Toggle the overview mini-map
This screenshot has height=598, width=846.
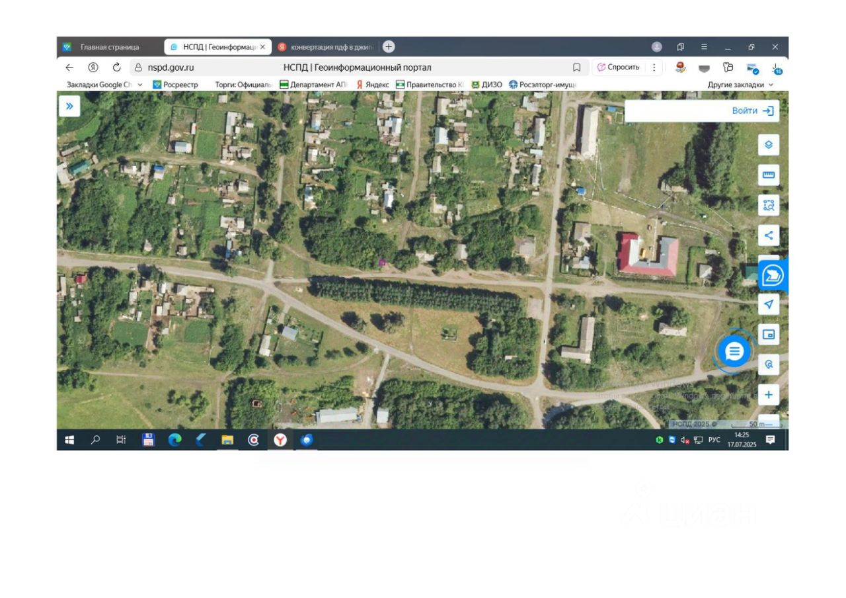click(x=769, y=335)
